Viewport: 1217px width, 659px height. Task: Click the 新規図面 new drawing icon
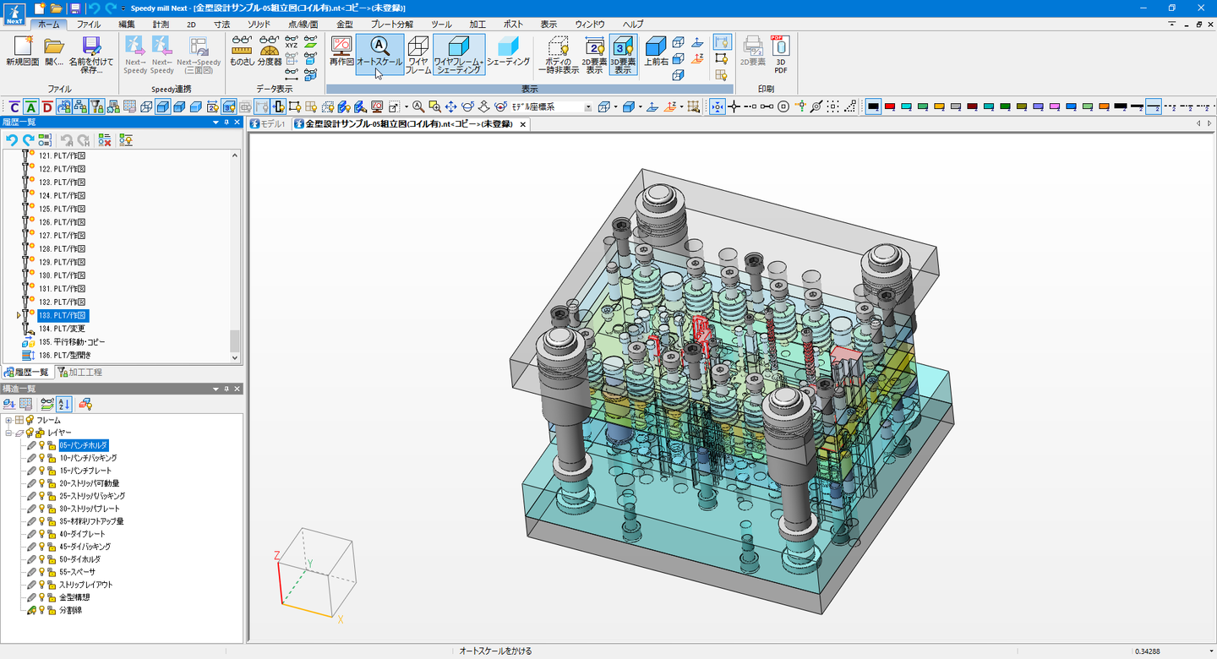(23, 53)
